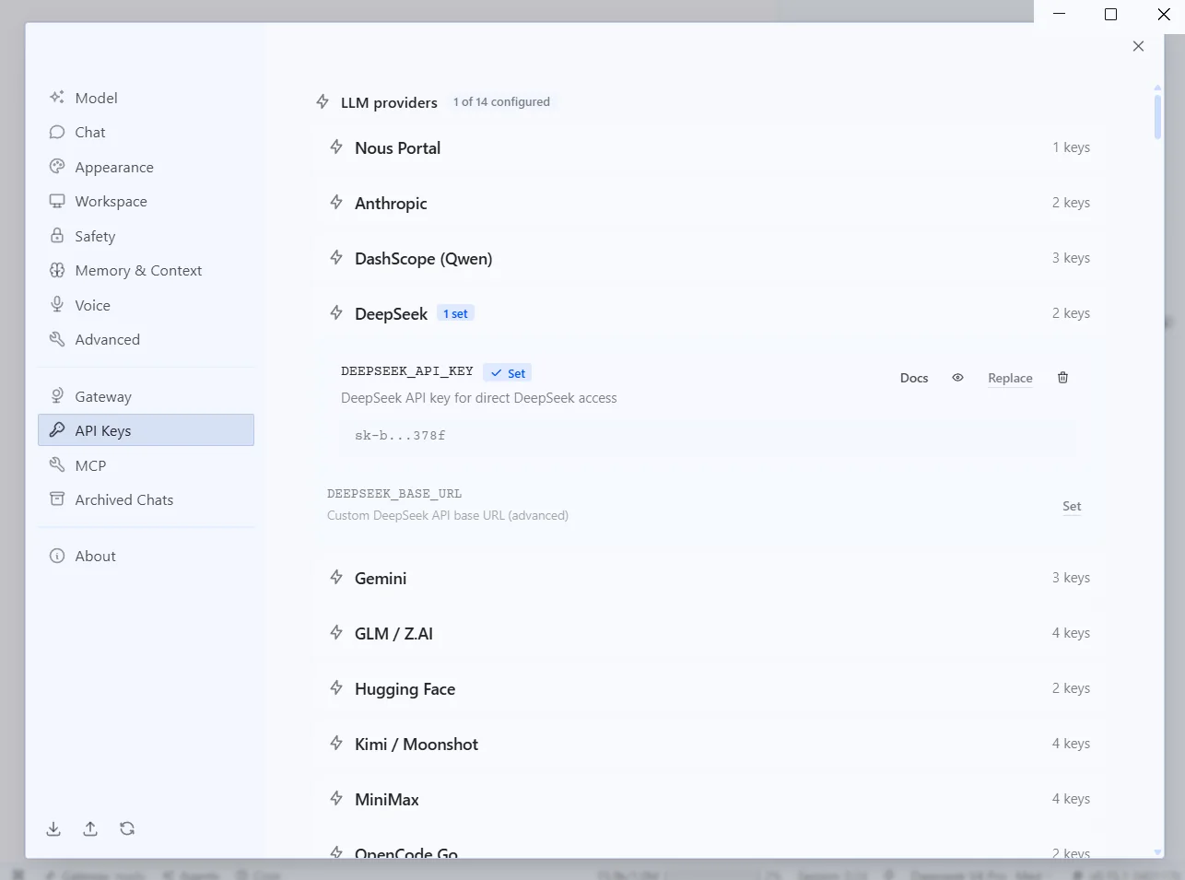The image size is (1185, 880).
Task: Click the LLM providers heading
Action: pos(389,102)
